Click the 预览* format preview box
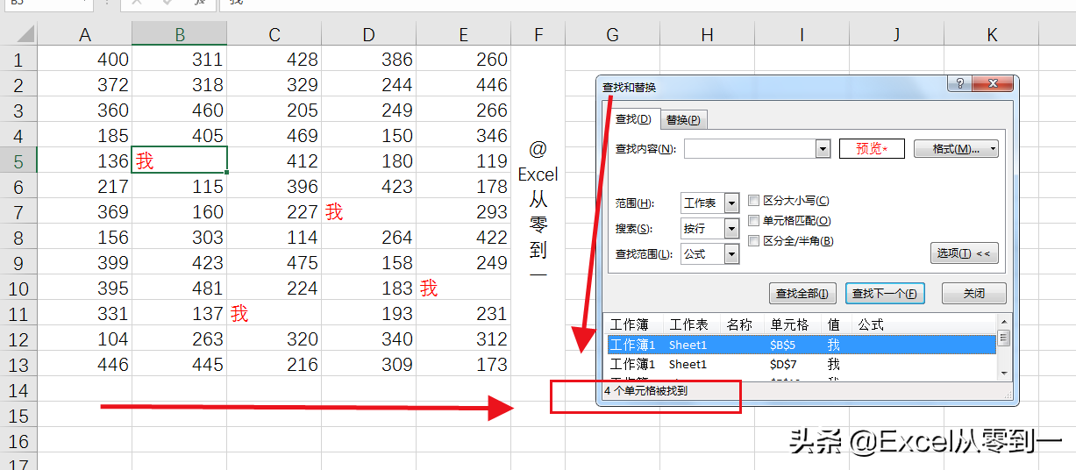 872,149
